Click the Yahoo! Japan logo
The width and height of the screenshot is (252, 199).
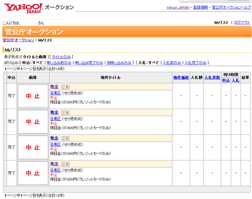click(x=24, y=8)
